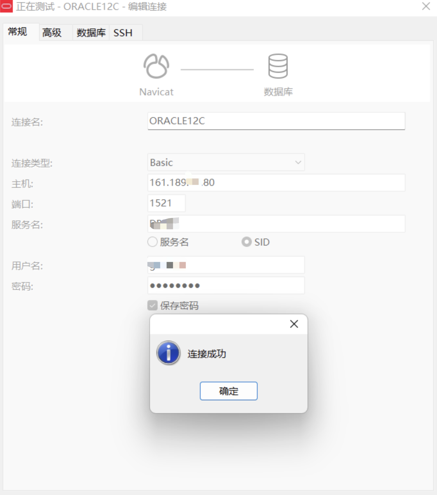Click the 端口: label

coord(22,204)
